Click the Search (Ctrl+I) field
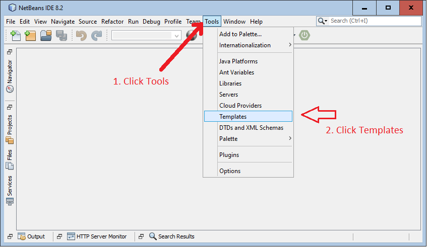427x247 pixels. 375,21
